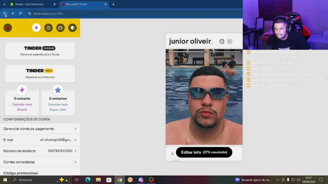Expand the Número de telefone row

tap(40, 151)
